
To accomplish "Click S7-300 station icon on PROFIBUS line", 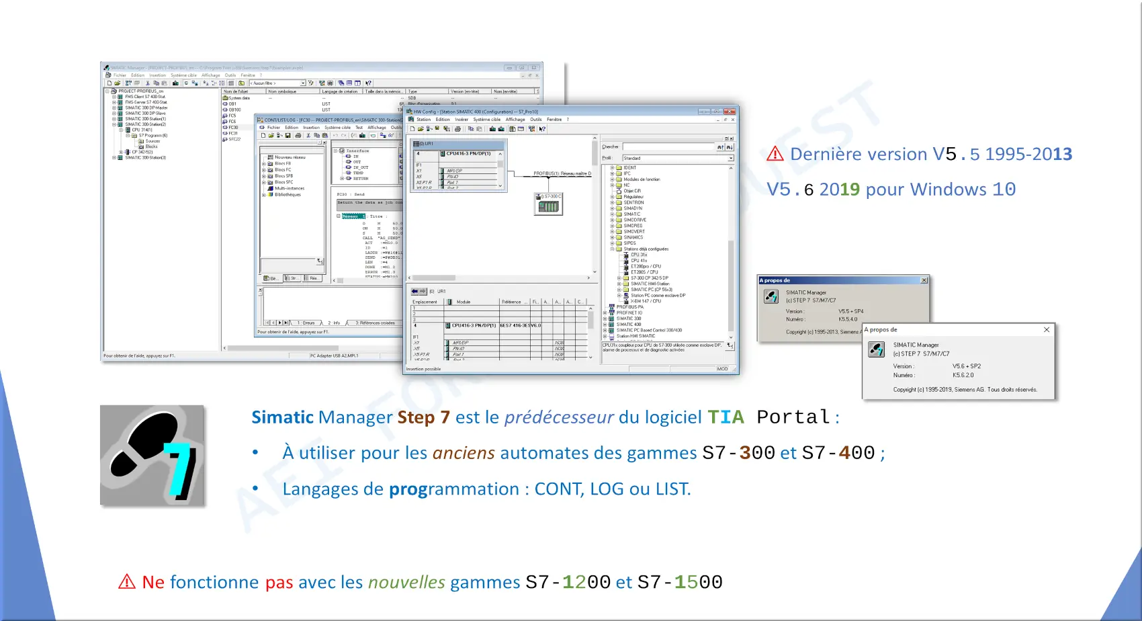I will tap(548, 205).
